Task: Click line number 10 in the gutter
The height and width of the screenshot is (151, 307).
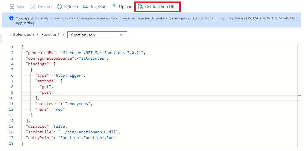Action: (11, 98)
